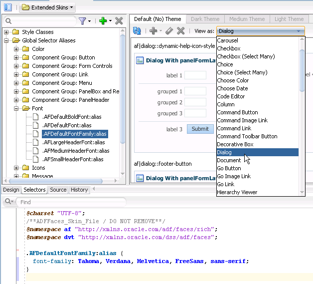Open the arrow next to green plus icon
This screenshot has width=313, height=284.
pyautogui.click(x=110, y=21)
